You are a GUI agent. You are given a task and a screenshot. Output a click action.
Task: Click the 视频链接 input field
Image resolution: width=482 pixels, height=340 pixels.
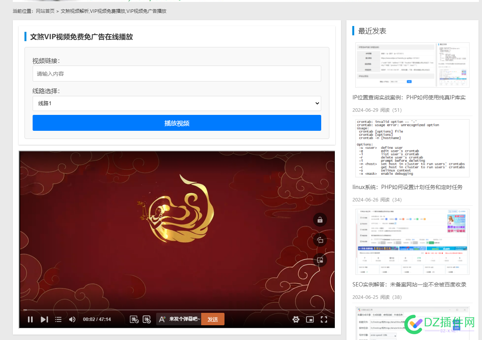(x=177, y=73)
